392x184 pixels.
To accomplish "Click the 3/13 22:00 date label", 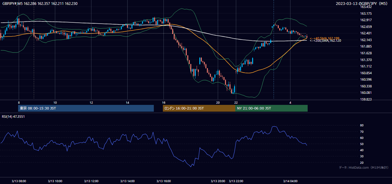I will 236,181.
